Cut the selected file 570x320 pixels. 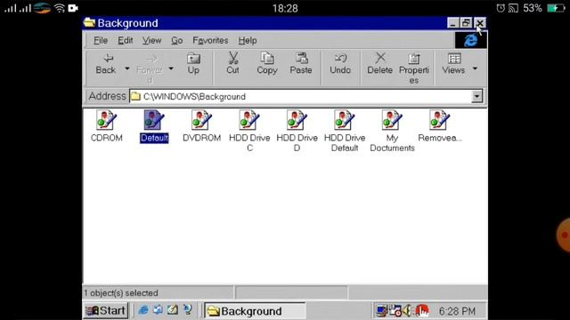[x=232, y=63]
